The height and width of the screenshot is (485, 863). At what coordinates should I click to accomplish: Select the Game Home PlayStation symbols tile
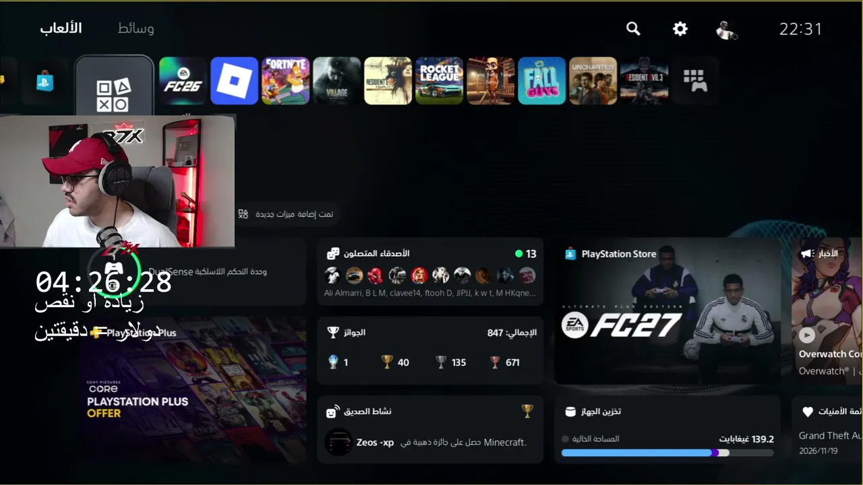[114, 87]
